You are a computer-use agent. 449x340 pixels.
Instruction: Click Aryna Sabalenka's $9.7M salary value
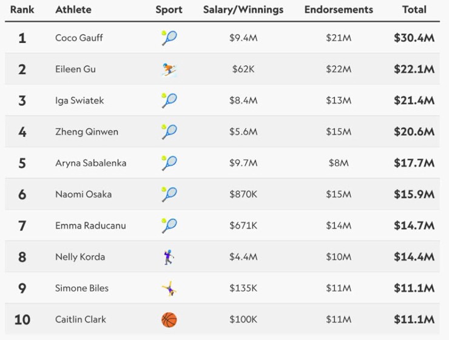243,163
